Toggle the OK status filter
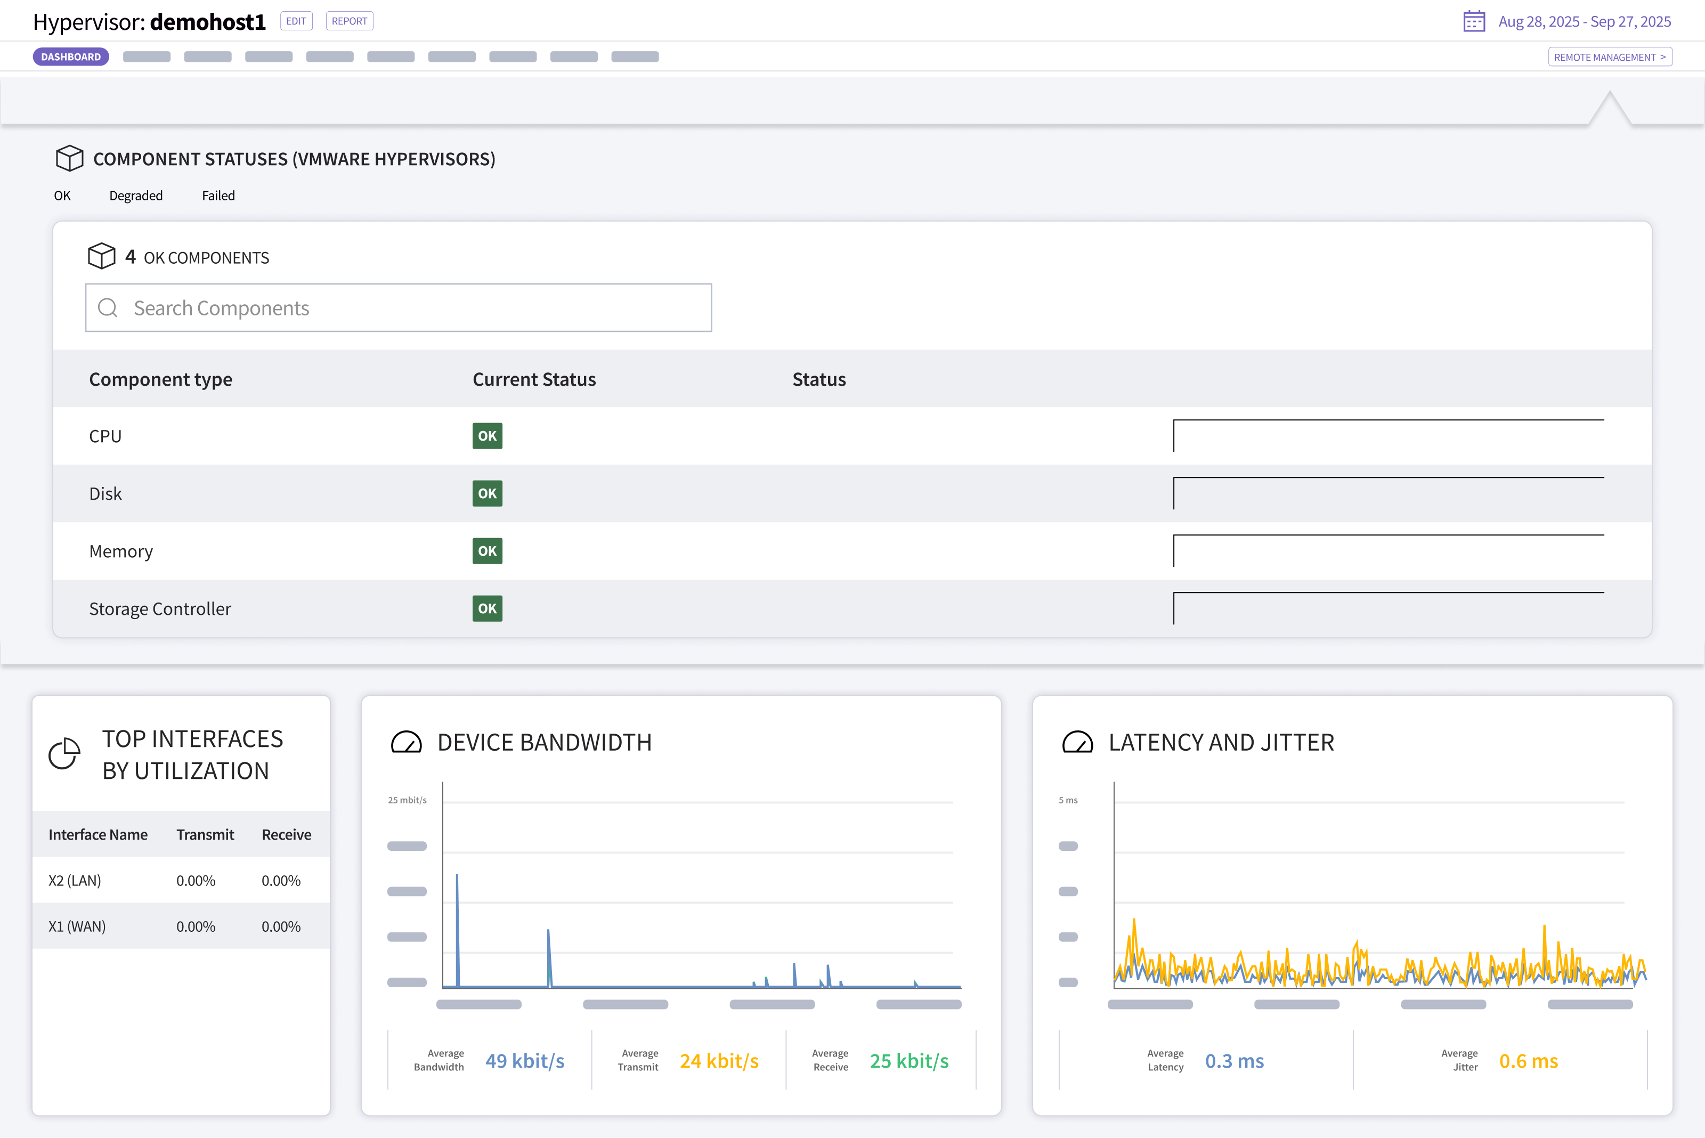1705x1138 pixels. (62, 195)
